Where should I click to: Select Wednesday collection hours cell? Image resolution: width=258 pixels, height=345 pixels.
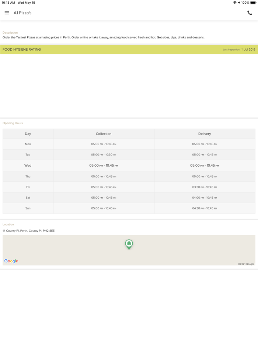(104, 165)
